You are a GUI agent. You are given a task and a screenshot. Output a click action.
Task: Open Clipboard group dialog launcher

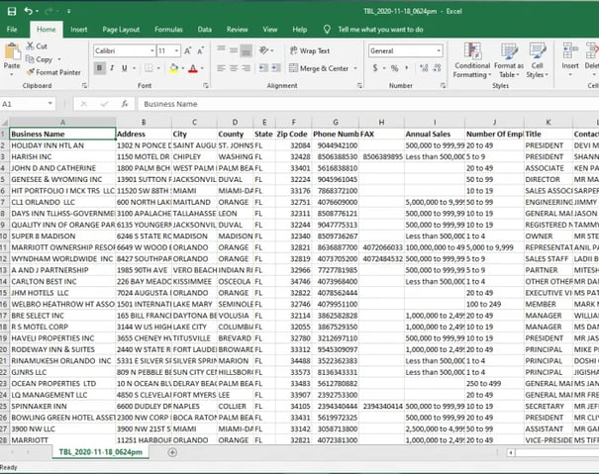(84, 85)
